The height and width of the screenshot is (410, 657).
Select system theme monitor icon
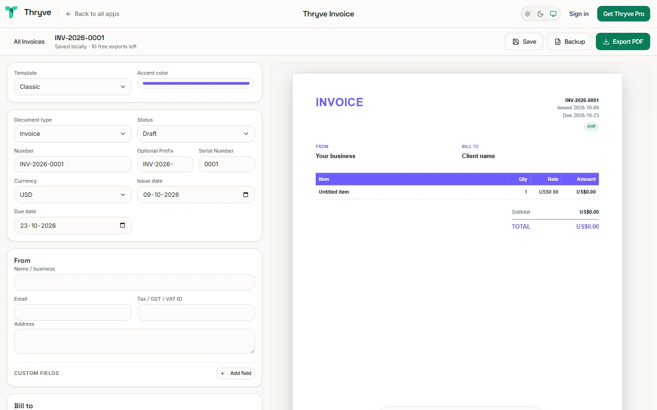point(553,14)
